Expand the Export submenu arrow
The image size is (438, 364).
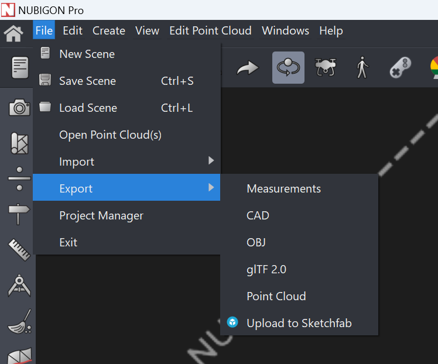(211, 187)
